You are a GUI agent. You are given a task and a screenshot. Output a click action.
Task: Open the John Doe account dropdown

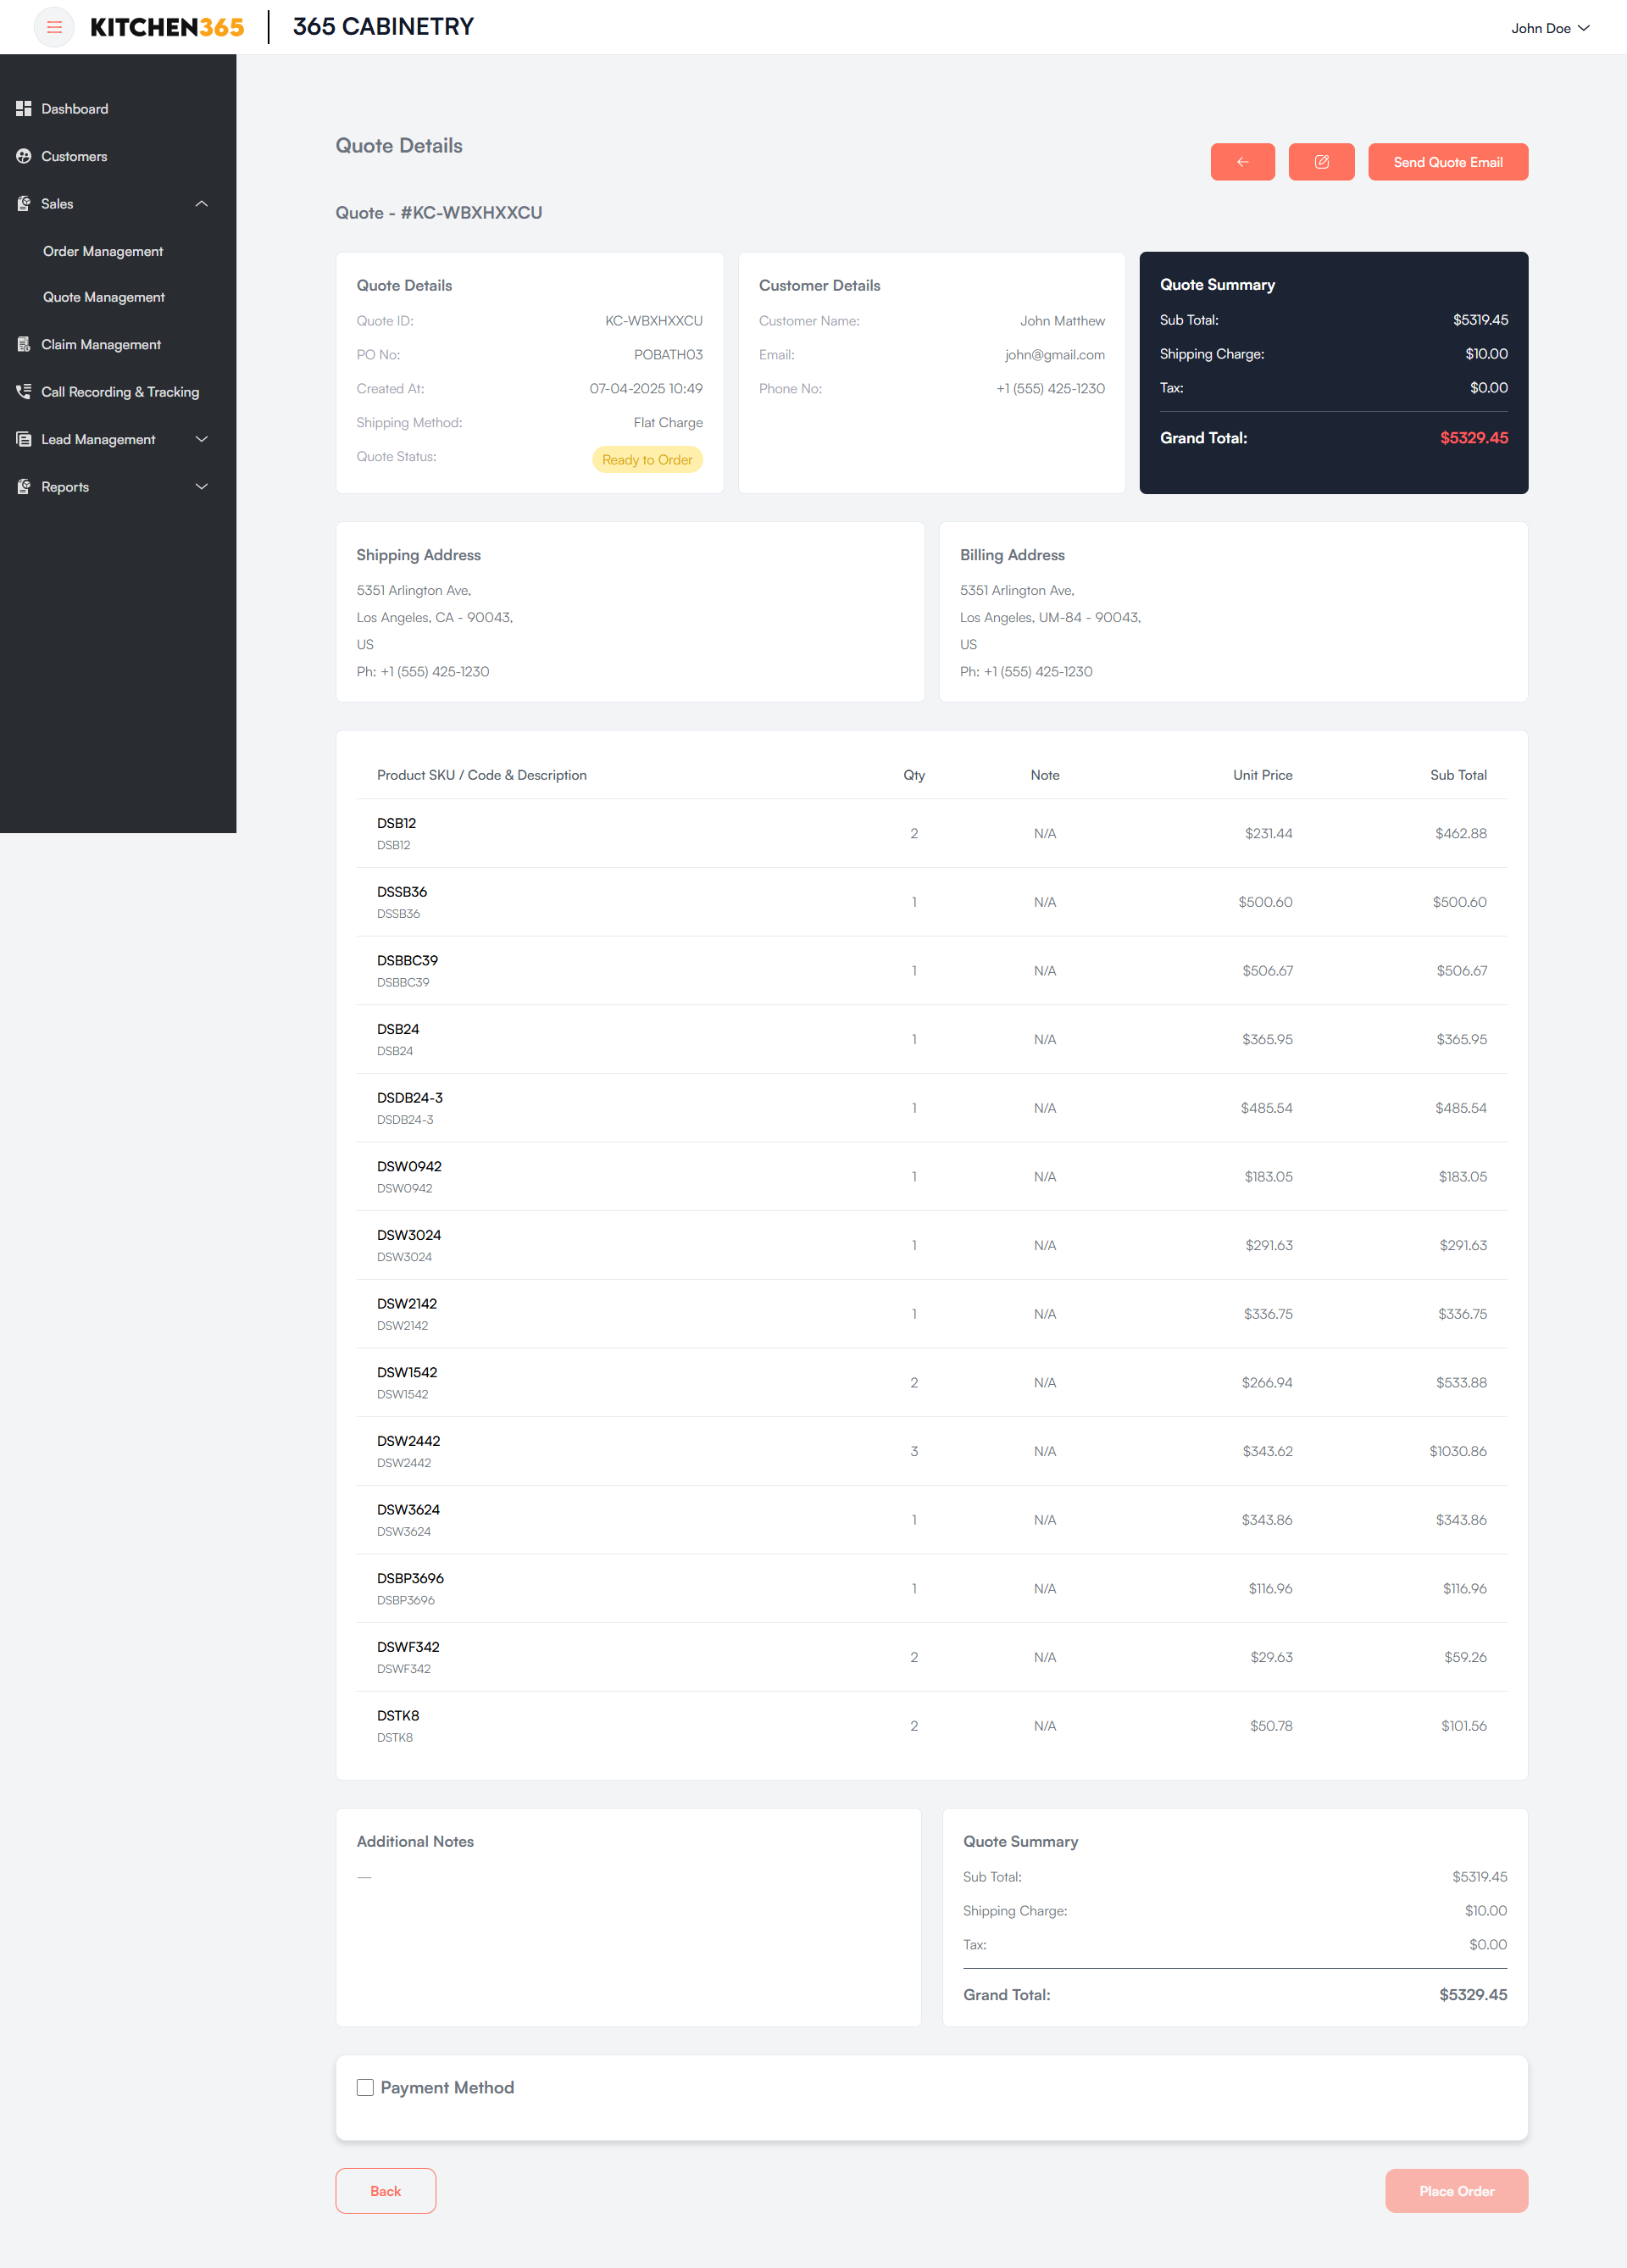click(1549, 28)
